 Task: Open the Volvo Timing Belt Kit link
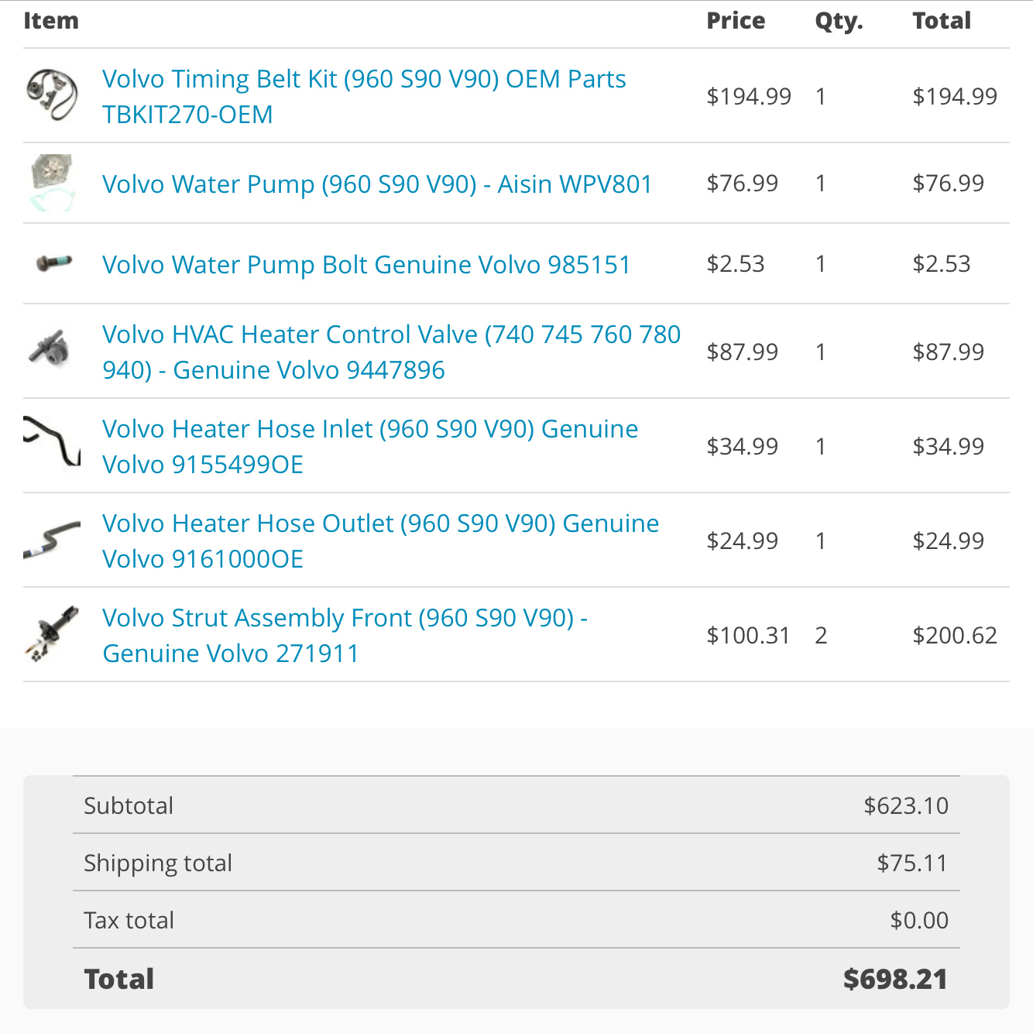364,96
